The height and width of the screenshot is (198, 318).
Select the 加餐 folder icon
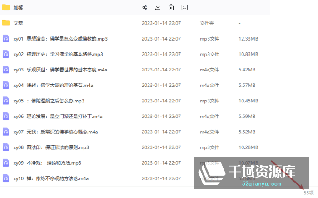[5, 7]
